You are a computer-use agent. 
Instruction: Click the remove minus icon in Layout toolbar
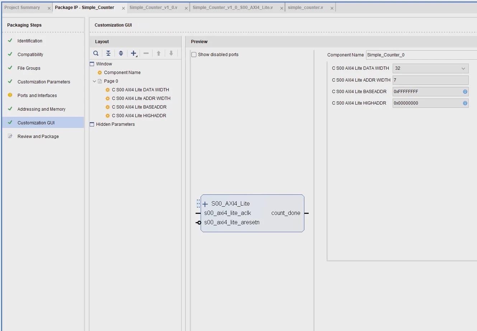[146, 53]
